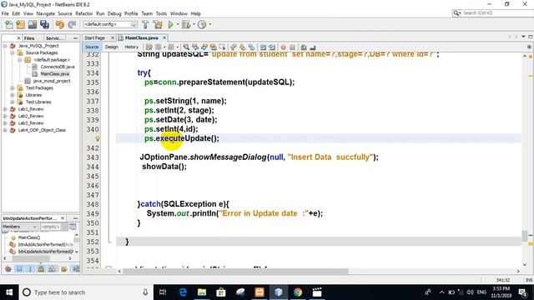Open Microsoft Edge from the taskbar
This screenshot has width=534, height=300.
tap(183, 292)
